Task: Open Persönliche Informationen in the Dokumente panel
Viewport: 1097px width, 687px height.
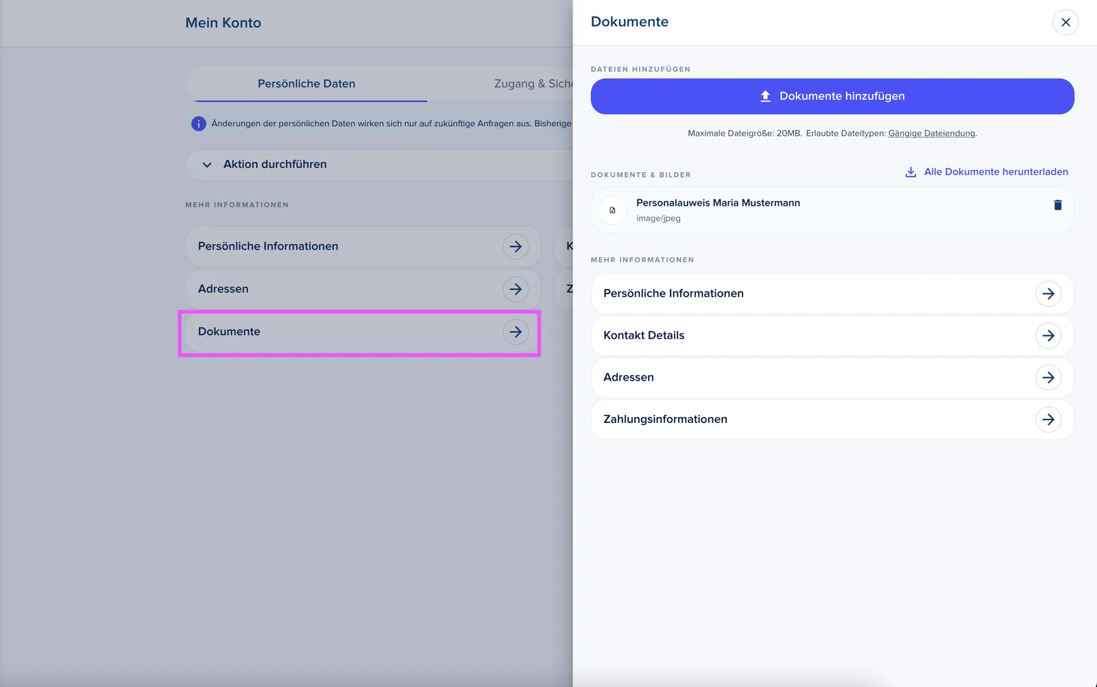Action: (832, 293)
